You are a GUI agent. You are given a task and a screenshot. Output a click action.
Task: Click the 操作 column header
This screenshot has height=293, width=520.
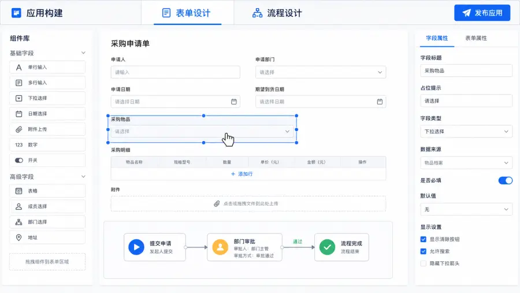[362, 162]
